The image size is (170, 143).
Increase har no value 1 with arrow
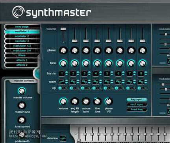coord(67,72)
